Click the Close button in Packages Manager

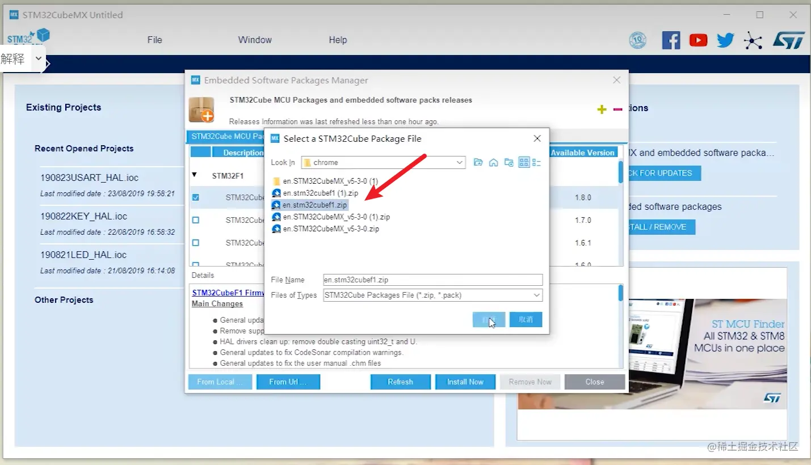tap(595, 382)
